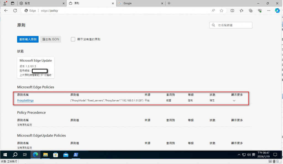Click the Microsoft Edge Policies heading
The width and height of the screenshot is (283, 164).
[36, 87]
